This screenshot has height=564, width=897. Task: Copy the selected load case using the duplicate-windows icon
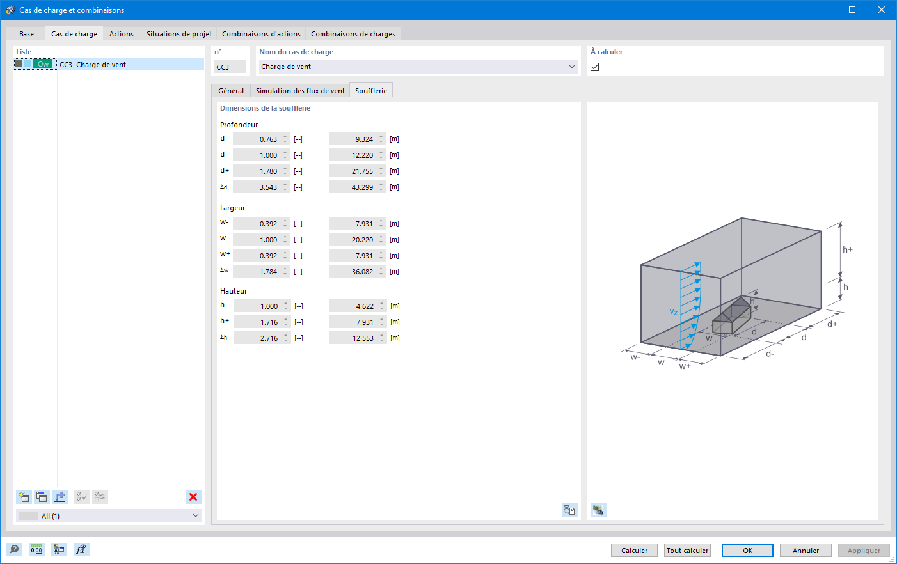(x=42, y=497)
